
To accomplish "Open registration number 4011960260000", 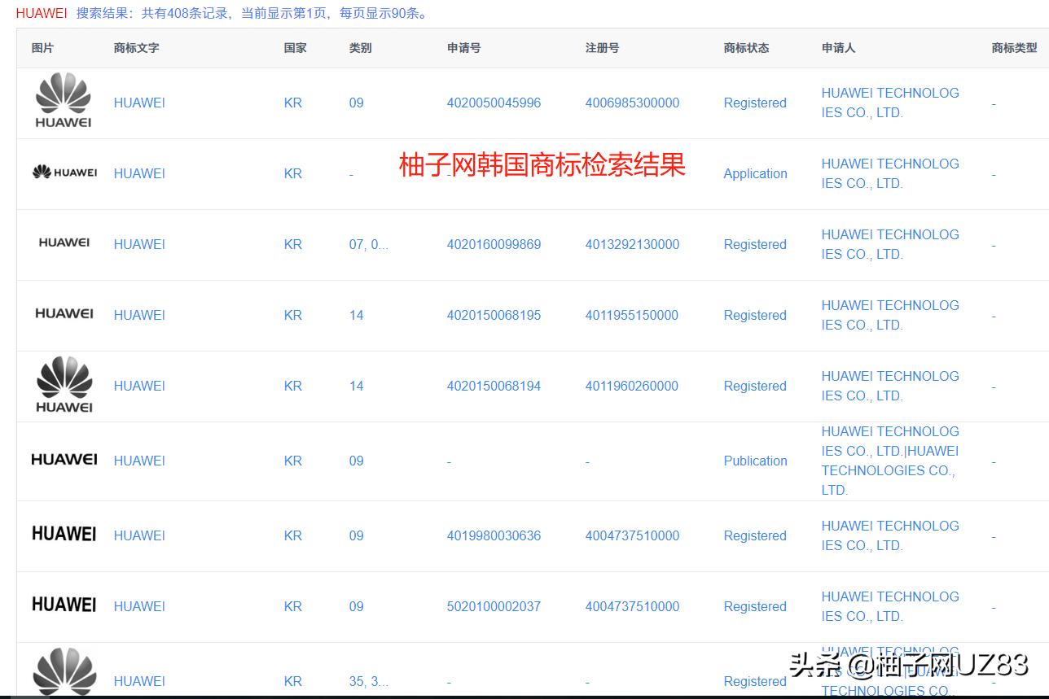I will point(631,387).
